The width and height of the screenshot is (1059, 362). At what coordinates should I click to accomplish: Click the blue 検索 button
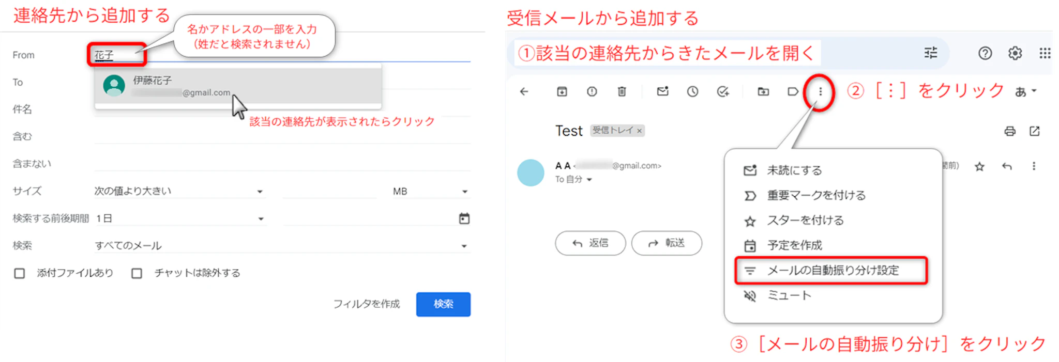[443, 304]
